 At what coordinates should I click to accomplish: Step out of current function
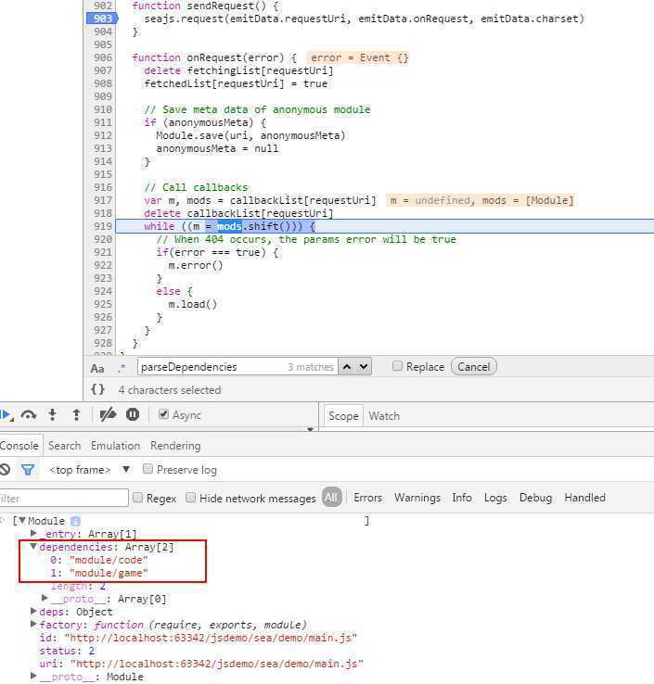(x=76, y=415)
